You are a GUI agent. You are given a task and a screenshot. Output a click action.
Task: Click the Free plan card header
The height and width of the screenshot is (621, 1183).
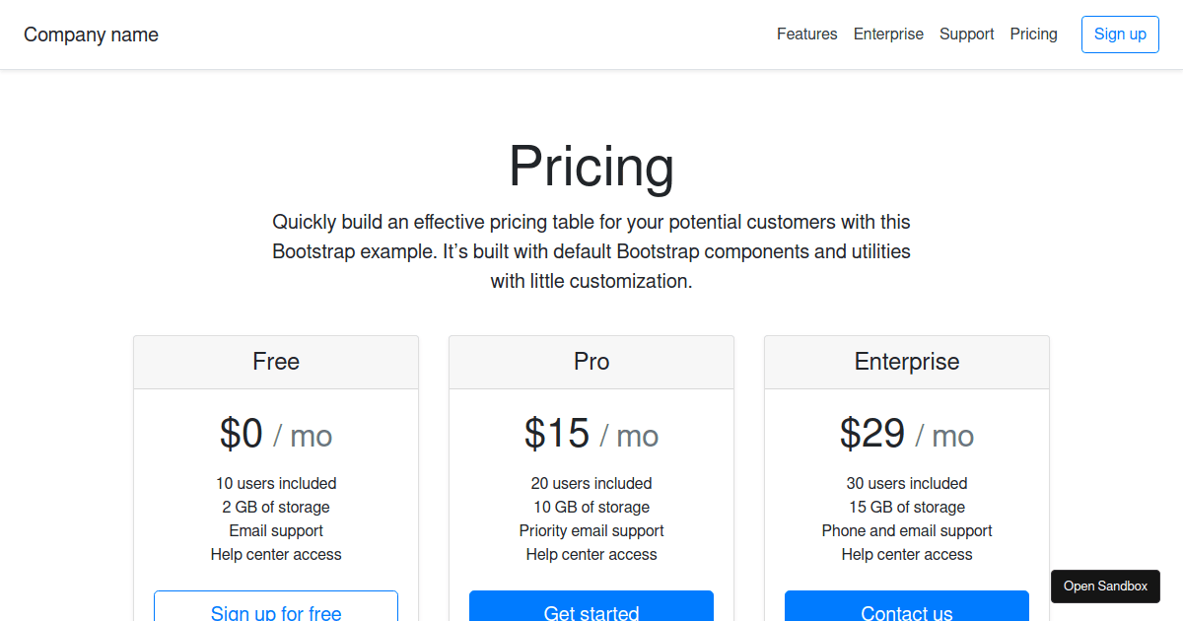click(276, 361)
